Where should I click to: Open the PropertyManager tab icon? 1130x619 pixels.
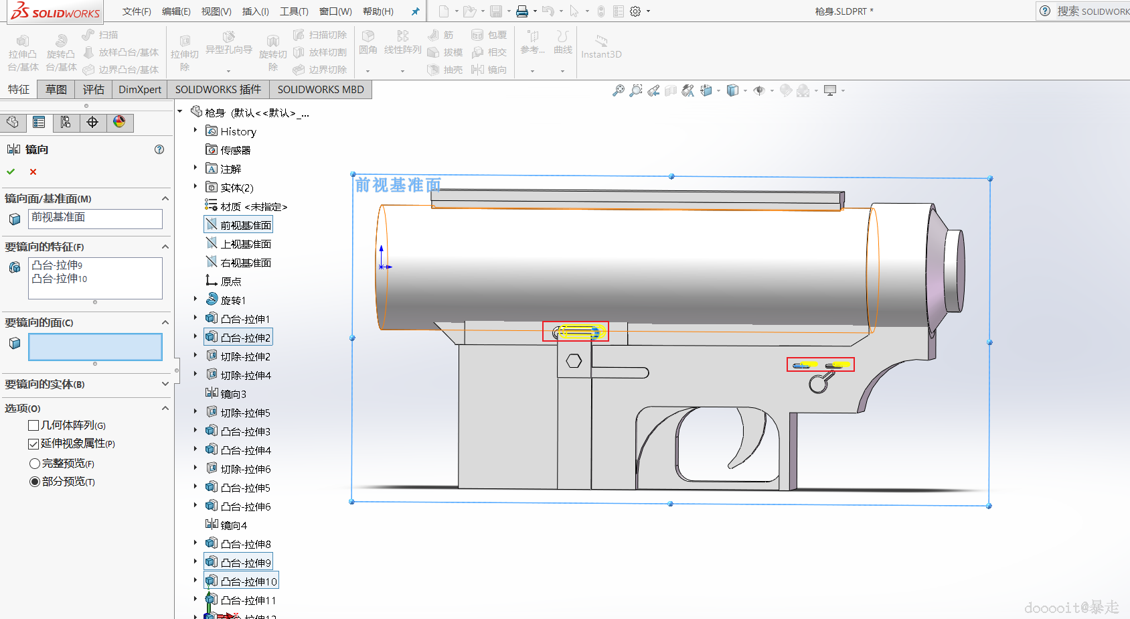pyautogui.click(x=39, y=122)
